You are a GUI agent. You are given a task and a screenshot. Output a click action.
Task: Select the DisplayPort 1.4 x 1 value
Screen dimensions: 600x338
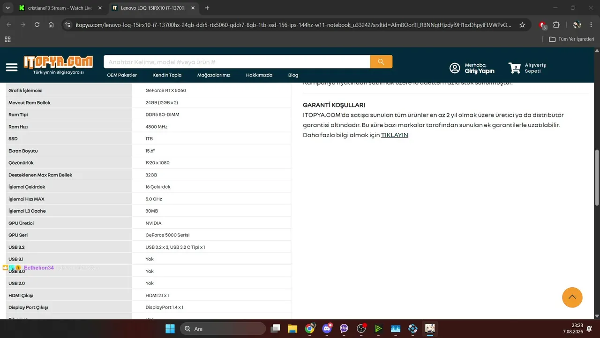pyautogui.click(x=164, y=307)
